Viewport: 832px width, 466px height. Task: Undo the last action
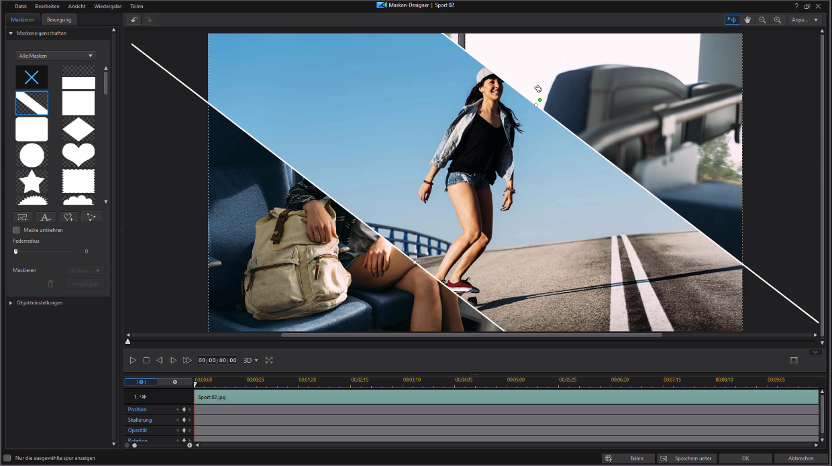pos(134,20)
